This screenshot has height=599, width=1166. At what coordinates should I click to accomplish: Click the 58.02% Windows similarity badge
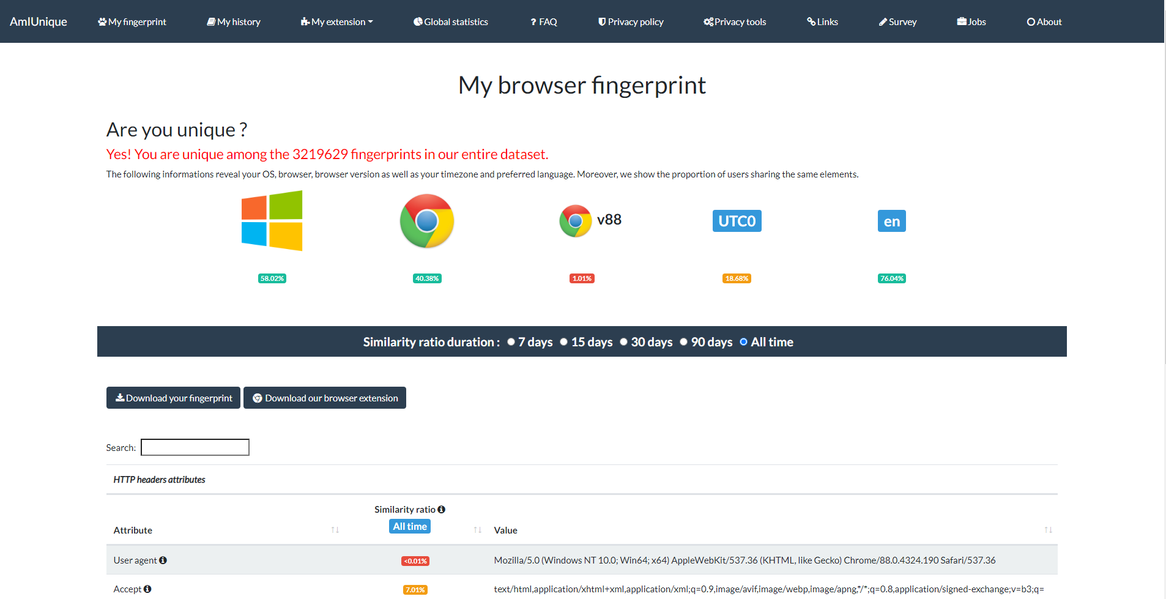pyautogui.click(x=272, y=278)
